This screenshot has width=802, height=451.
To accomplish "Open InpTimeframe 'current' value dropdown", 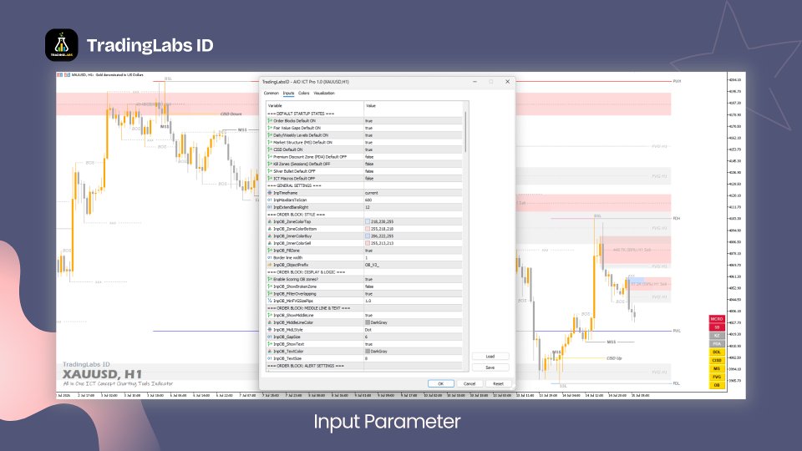I will click(x=413, y=193).
